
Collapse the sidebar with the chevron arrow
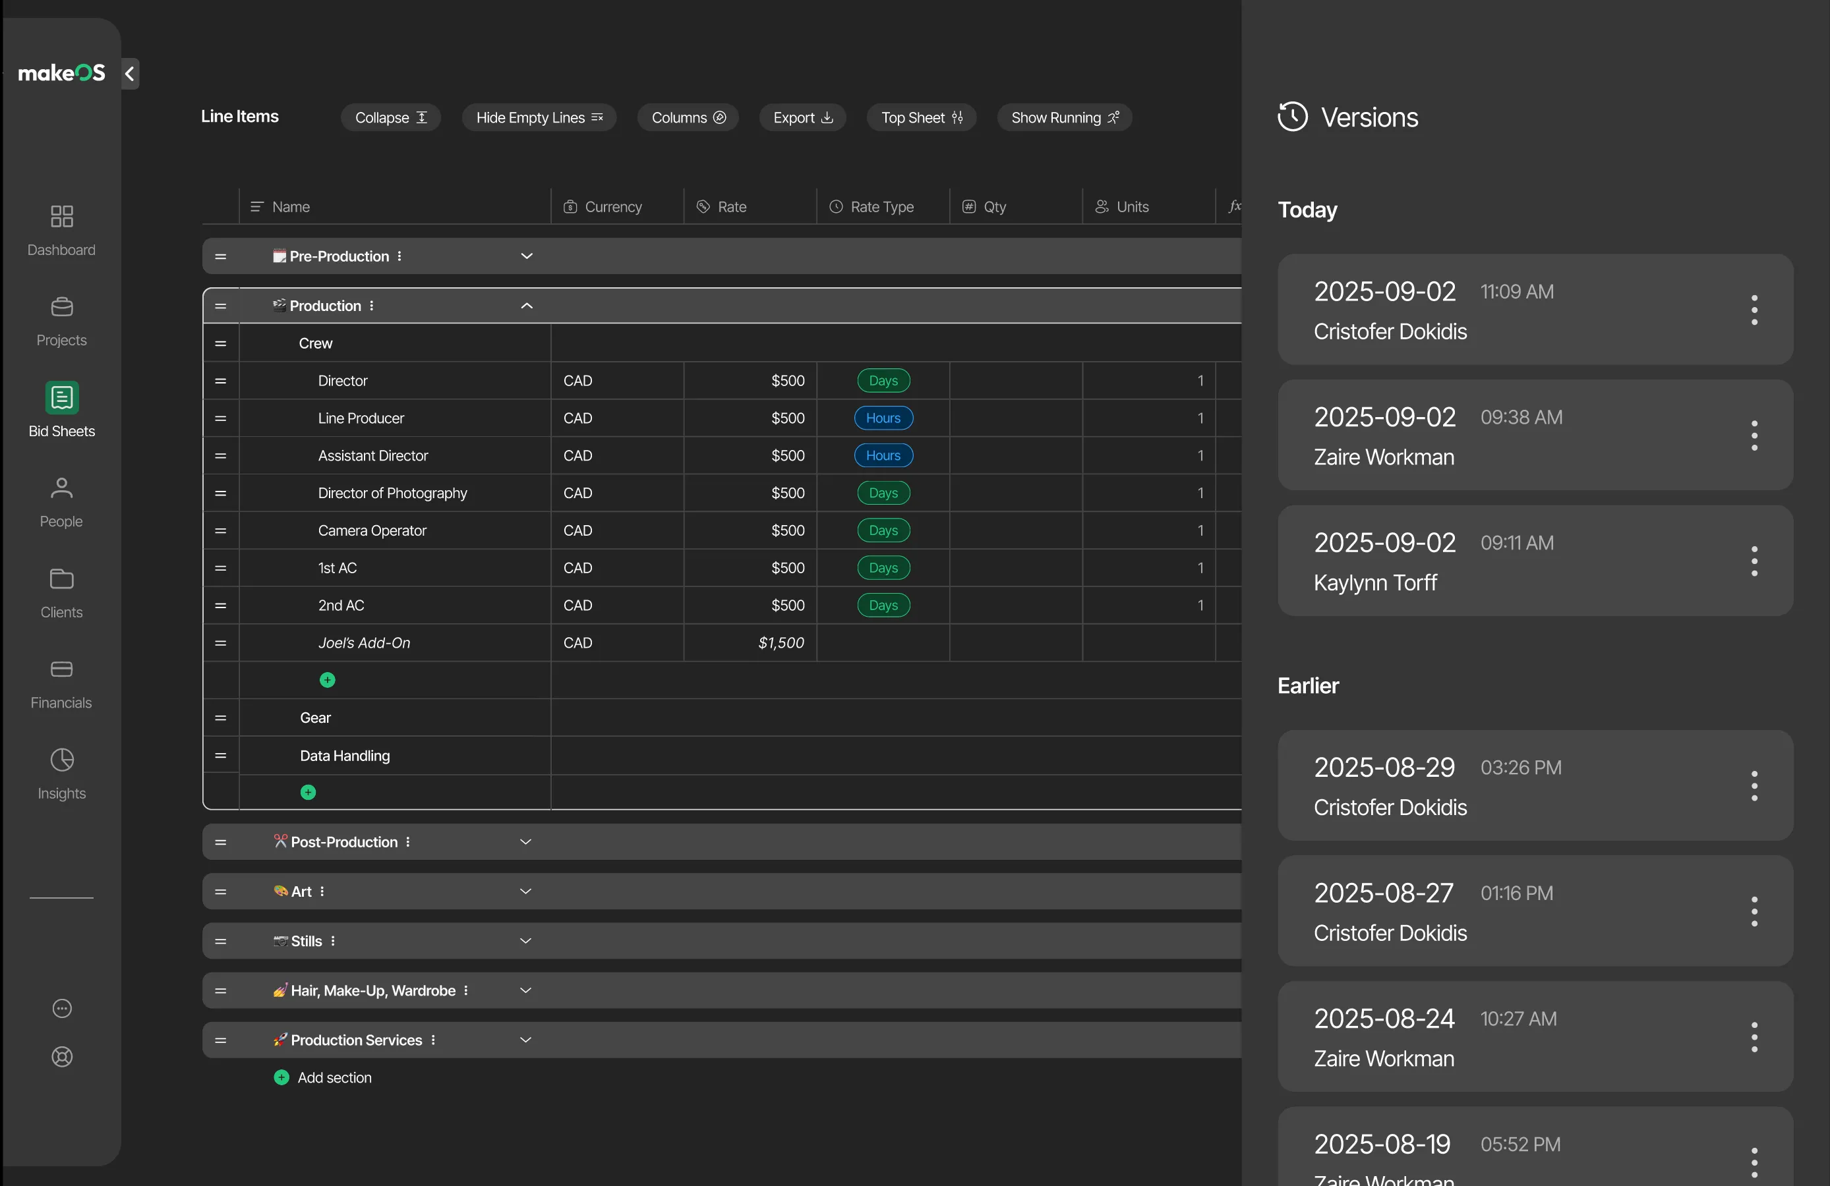click(130, 74)
